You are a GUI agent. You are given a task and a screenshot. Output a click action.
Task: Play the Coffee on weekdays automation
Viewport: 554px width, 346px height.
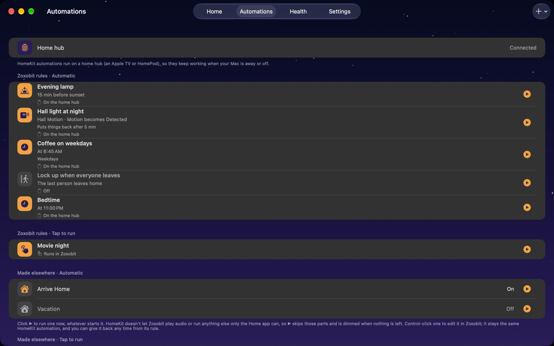(527, 154)
